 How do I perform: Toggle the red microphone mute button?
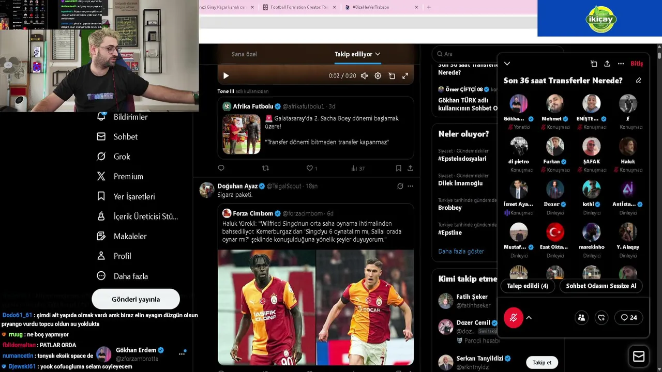[x=514, y=318]
